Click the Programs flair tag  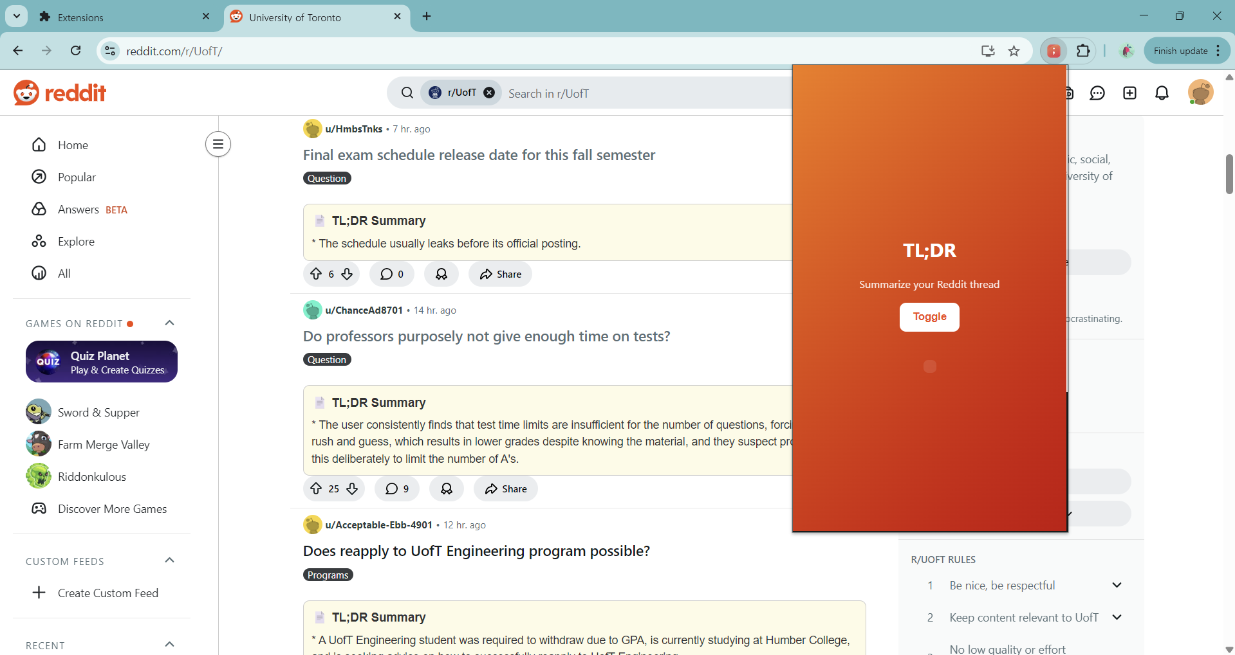[x=328, y=575]
